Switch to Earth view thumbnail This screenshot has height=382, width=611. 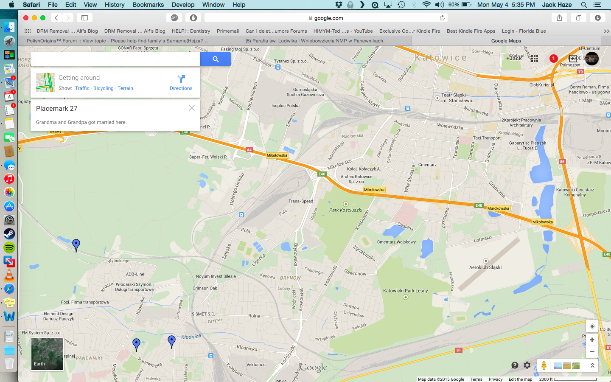click(x=47, y=354)
